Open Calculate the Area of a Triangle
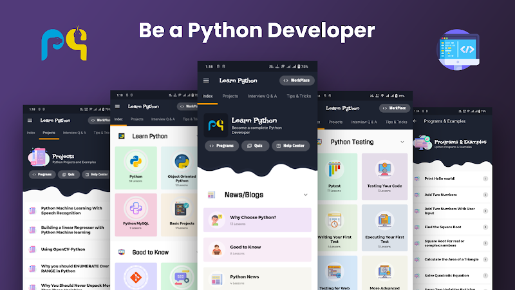This screenshot has height=290, width=515. 452,260
